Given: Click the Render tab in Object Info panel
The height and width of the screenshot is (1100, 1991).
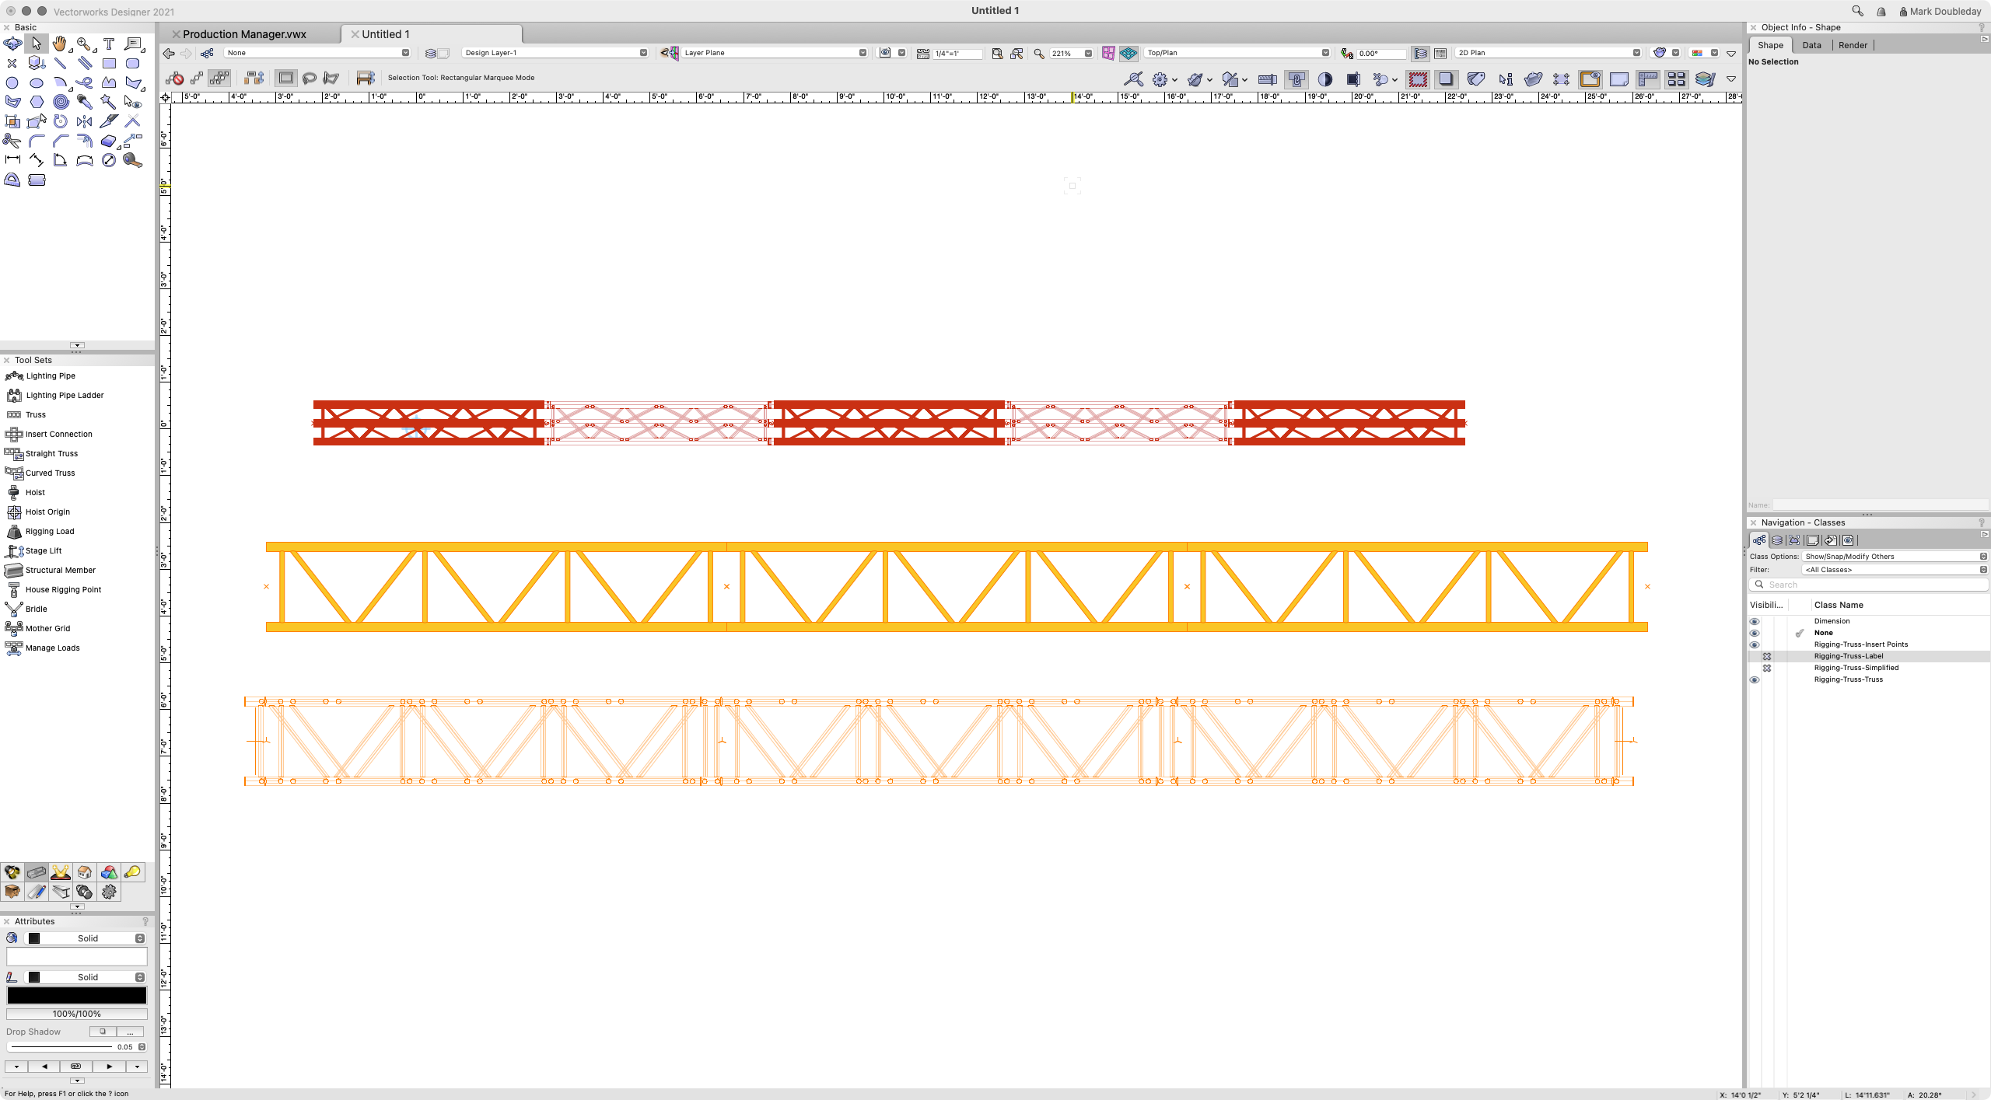Looking at the screenshot, I should point(1853,45).
